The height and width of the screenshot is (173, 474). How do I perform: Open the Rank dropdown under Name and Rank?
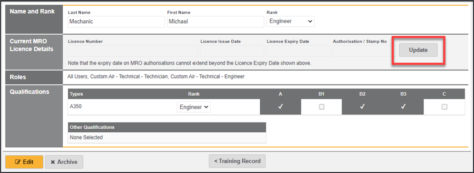pos(291,22)
